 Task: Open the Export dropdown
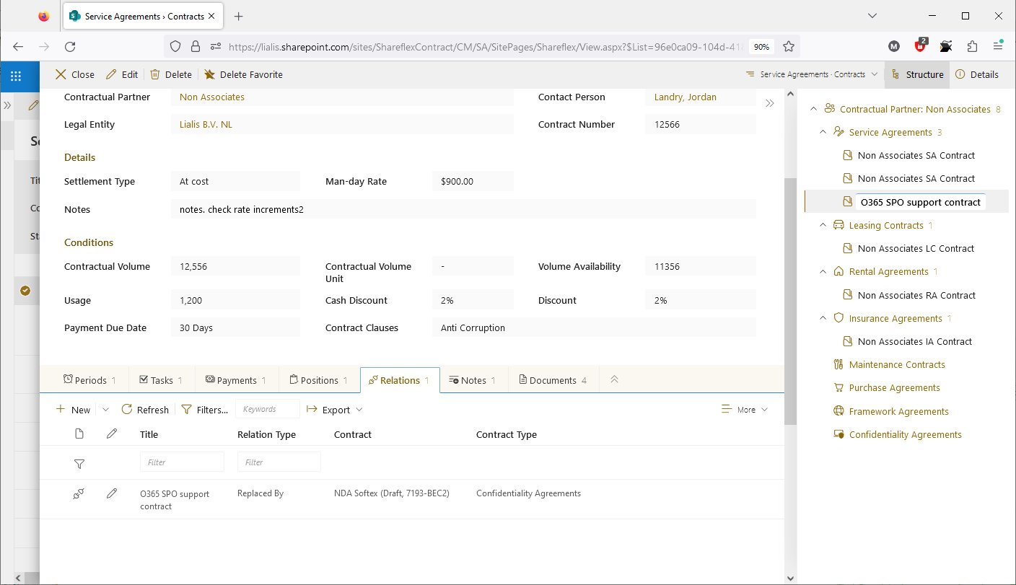point(335,410)
